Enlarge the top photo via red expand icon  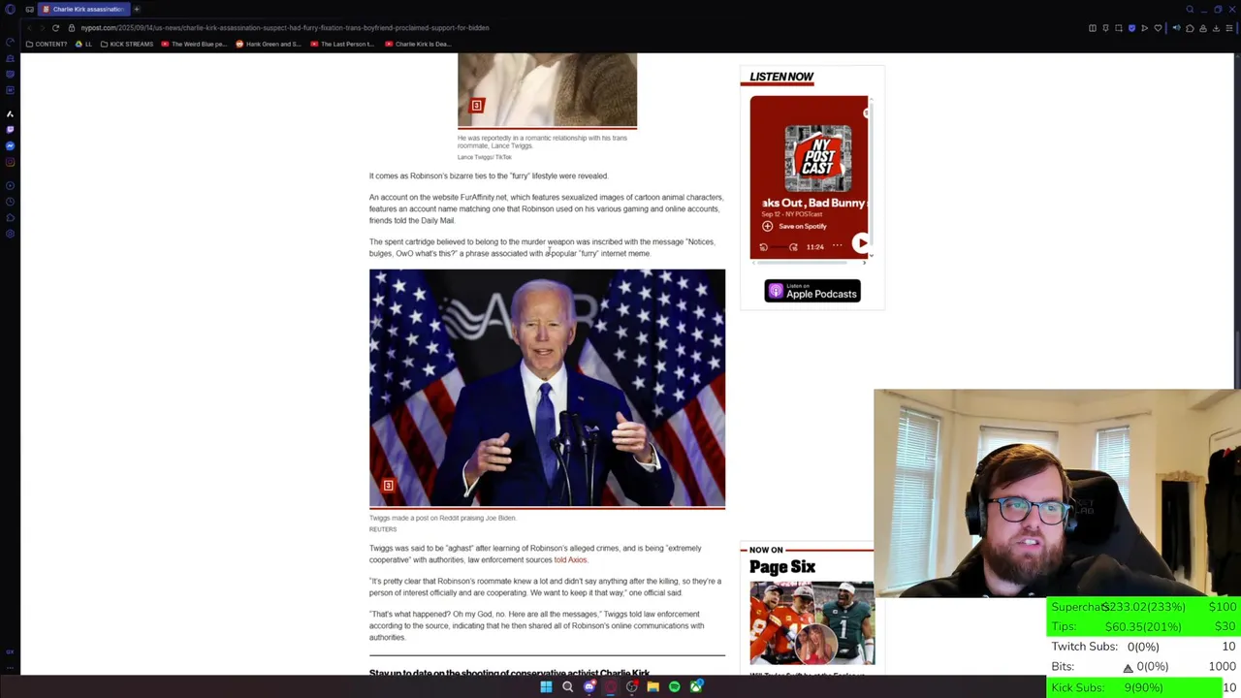476,106
